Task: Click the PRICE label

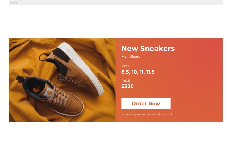Action: point(125,81)
